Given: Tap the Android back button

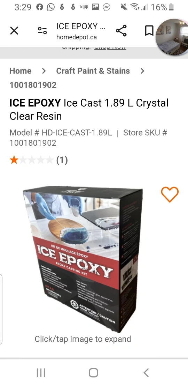Looking at the screenshot, I should pyautogui.click(x=146, y=373).
